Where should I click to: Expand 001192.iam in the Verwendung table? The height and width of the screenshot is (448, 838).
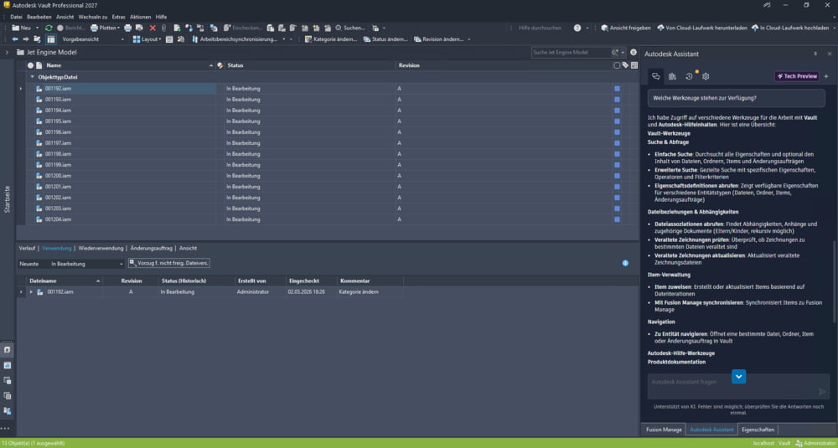coord(31,292)
